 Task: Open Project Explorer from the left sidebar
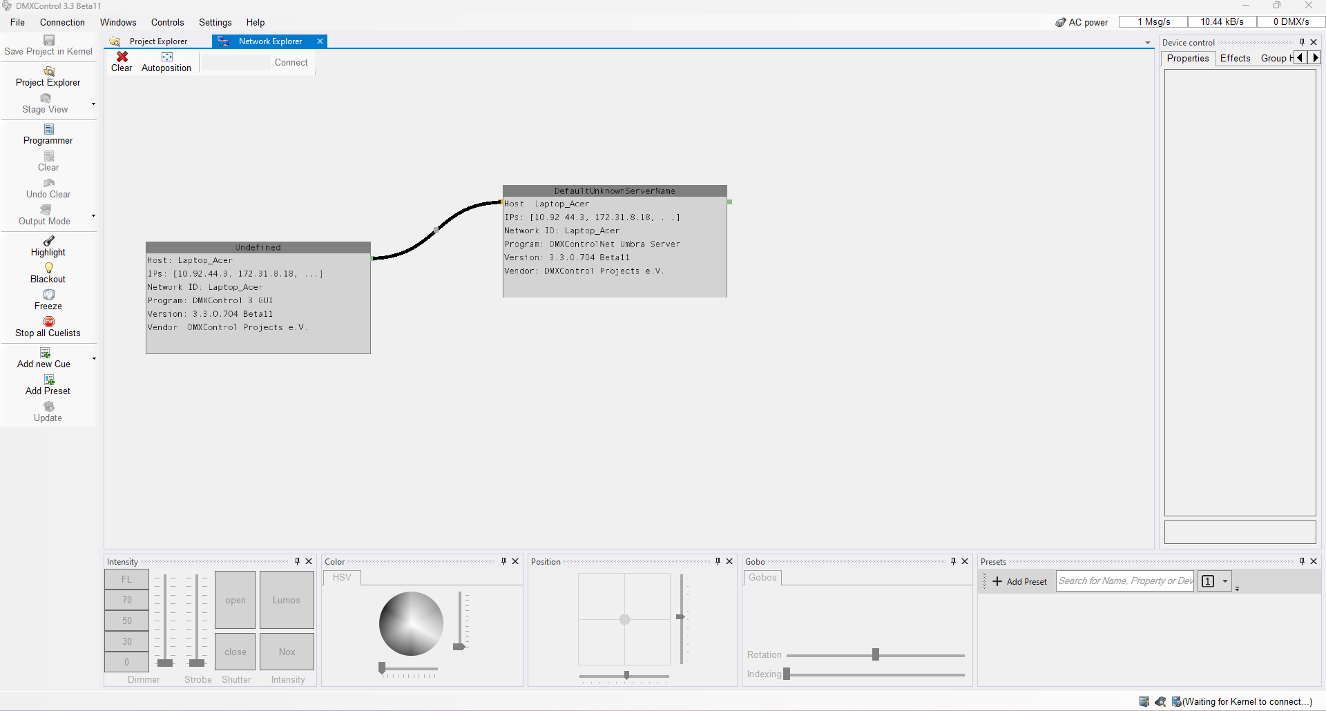pyautogui.click(x=48, y=77)
